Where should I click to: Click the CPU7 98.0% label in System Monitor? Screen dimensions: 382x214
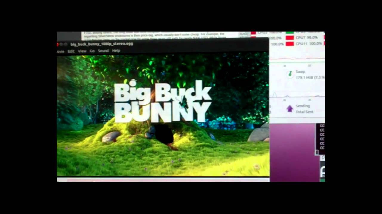point(306,38)
